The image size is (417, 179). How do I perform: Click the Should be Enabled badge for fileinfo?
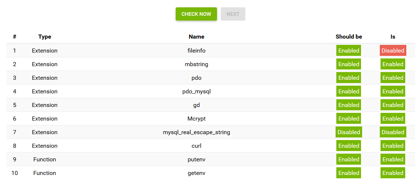348,50
